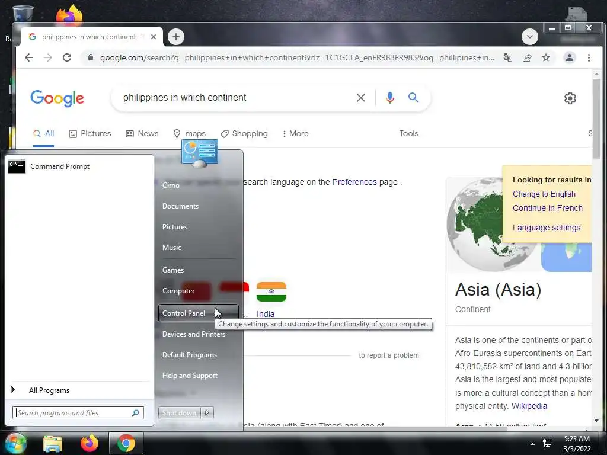Open the taskbar clock and date
This screenshot has width=607, height=455.
pyautogui.click(x=577, y=444)
